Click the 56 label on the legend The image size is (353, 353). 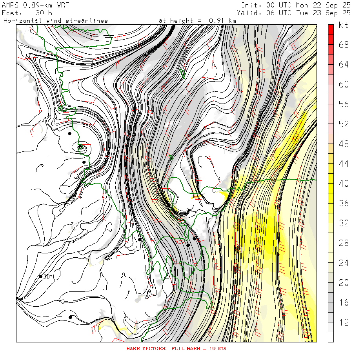[344, 104]
